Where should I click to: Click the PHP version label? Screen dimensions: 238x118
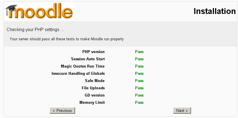click(93, 52)
